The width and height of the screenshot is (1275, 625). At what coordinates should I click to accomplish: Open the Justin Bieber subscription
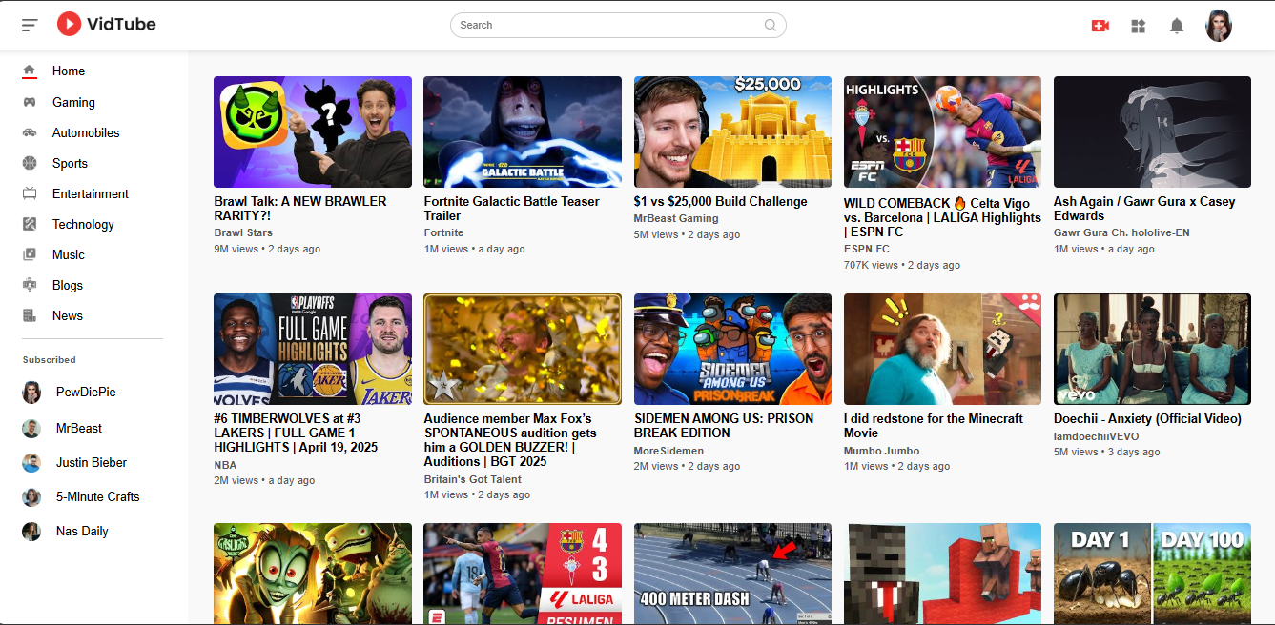pyautogui.click(x=93, y=463)
